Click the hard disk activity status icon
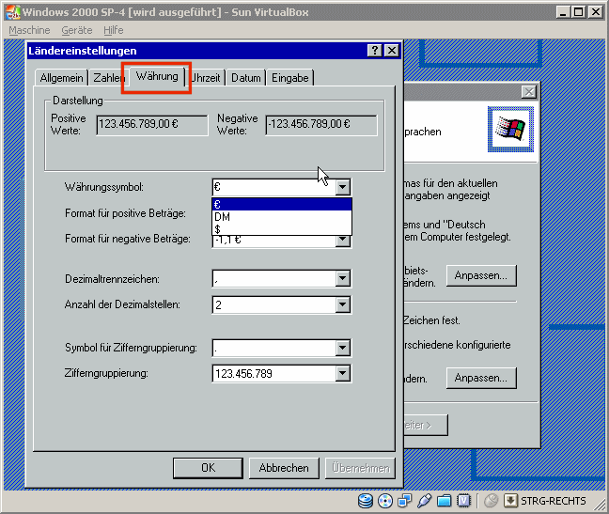The image size is (609, 514). click(x=367, y=501)
